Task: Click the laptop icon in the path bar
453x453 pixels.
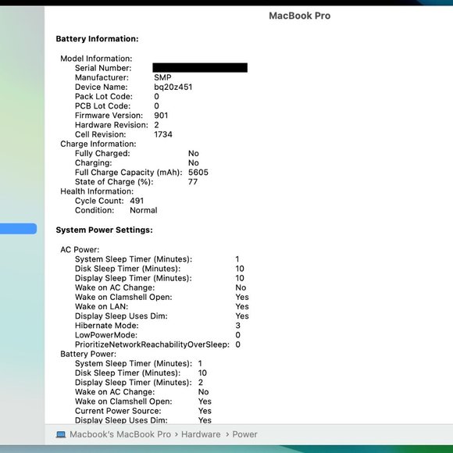Action: pyautogui.click(x=61, y=434)
